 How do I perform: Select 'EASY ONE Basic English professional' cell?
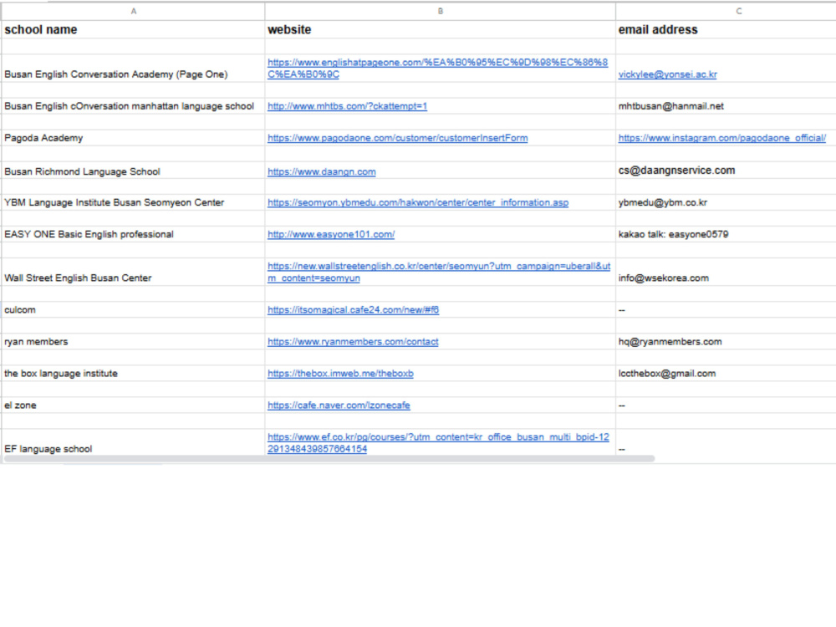(x=133, y=234)
